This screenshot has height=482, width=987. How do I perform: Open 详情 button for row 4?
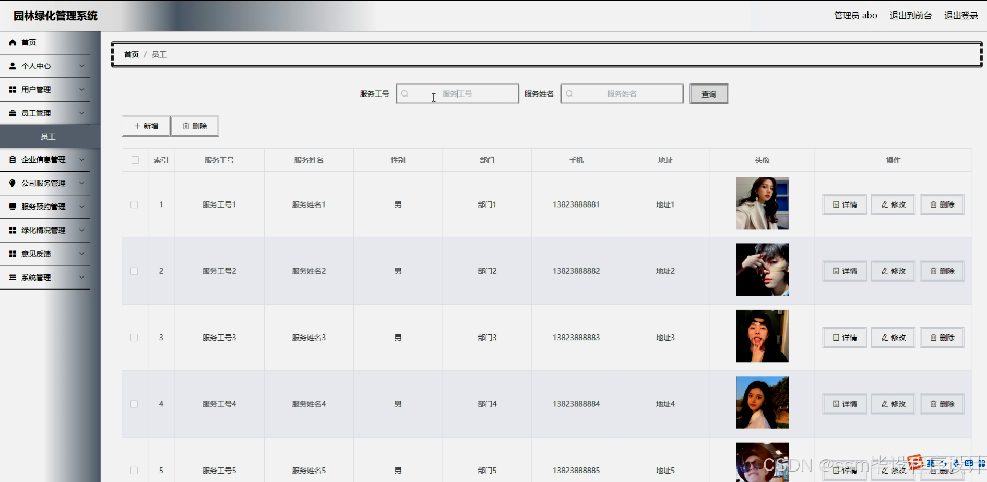point(845,404)
